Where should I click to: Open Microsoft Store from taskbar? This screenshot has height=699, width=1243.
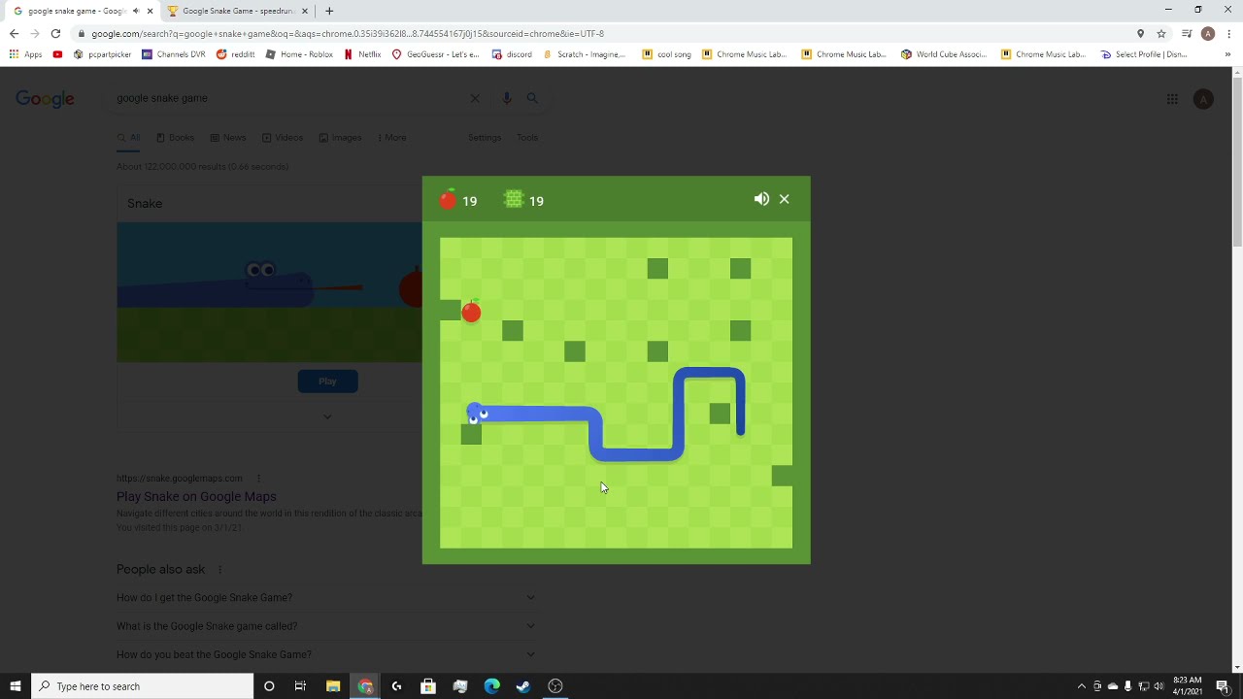click(x=428, y=686)
